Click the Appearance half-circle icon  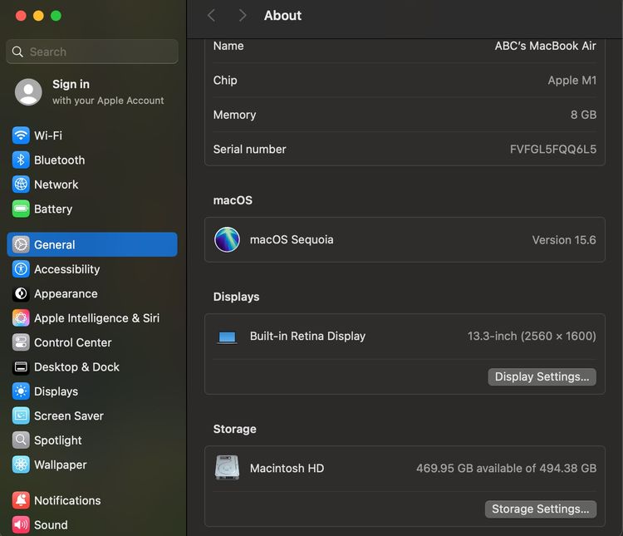[21, 293]
